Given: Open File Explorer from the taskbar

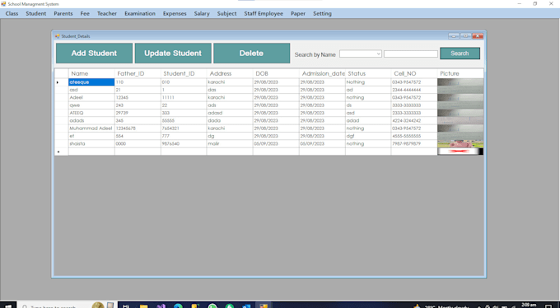Looking at the screenshot, I should tap(143, 306).
